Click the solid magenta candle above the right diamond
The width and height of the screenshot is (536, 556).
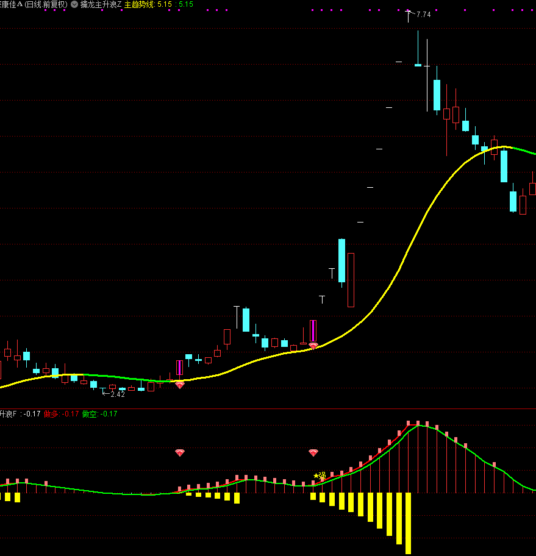(x=313, y=331)
